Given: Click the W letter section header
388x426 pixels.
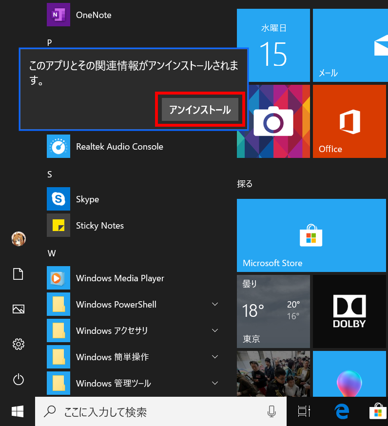Looking at the screenshot, I should [x=52, y=253].
